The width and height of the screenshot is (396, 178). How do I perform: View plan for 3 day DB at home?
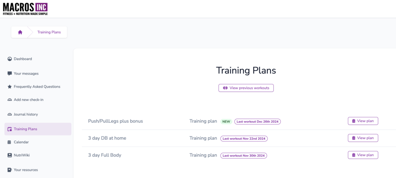363,138
